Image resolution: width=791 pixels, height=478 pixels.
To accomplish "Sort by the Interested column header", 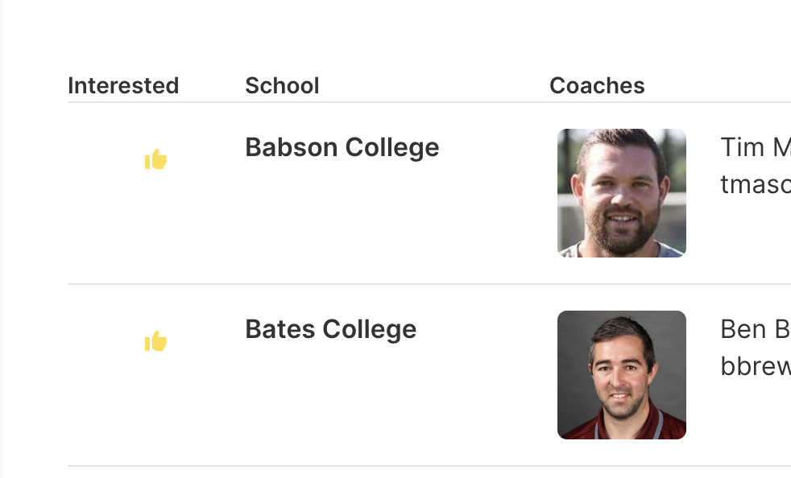I will coord(123,85).
